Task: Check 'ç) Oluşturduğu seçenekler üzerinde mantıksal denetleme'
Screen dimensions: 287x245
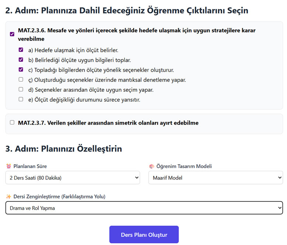Action: pos(21,79)
